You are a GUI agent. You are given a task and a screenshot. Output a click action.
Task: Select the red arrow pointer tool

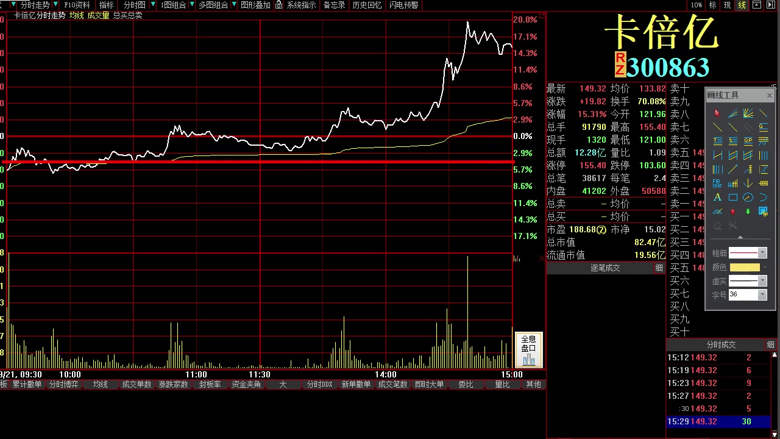717,113
